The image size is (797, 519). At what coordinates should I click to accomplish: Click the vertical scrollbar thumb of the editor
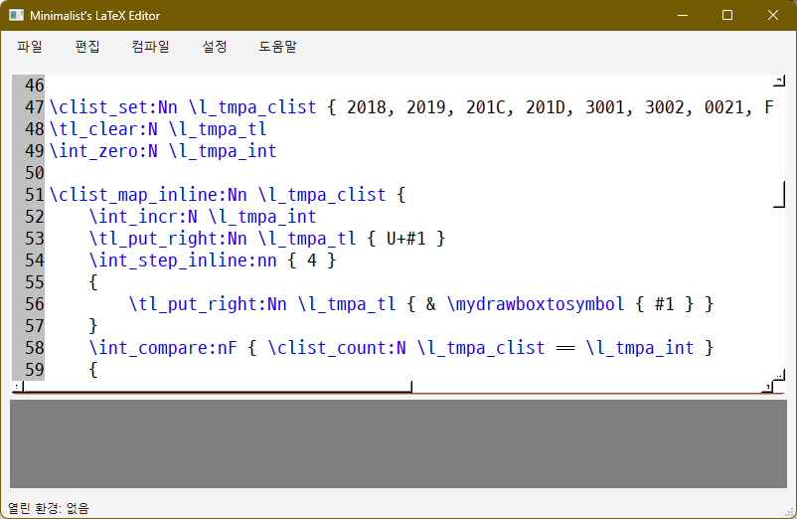(779, 195)
